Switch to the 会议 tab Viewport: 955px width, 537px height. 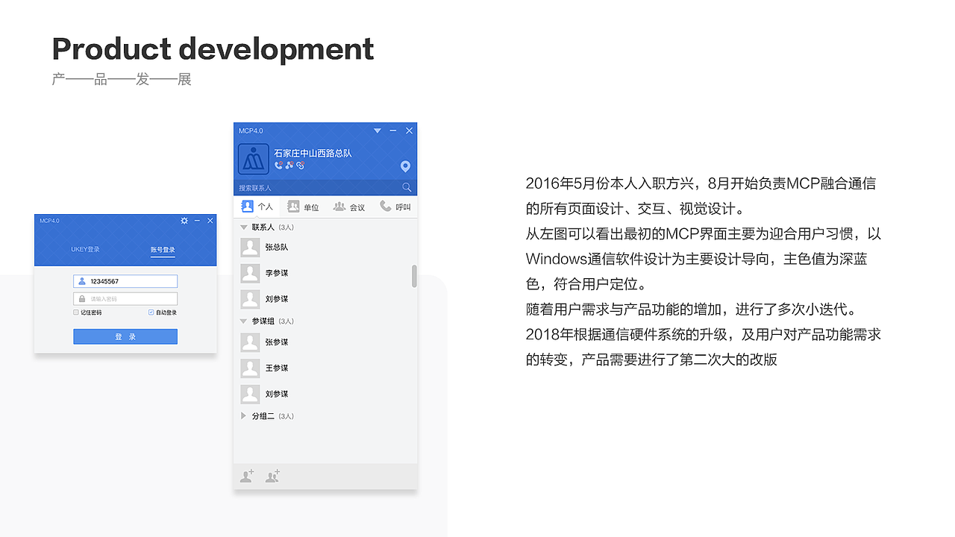click(349, 207)
